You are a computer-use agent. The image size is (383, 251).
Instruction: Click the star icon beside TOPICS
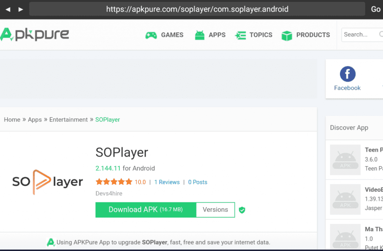(240, 36)
